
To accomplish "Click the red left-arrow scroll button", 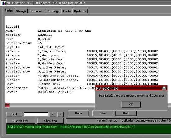I will pyautogui.click(x=7, y=105).
